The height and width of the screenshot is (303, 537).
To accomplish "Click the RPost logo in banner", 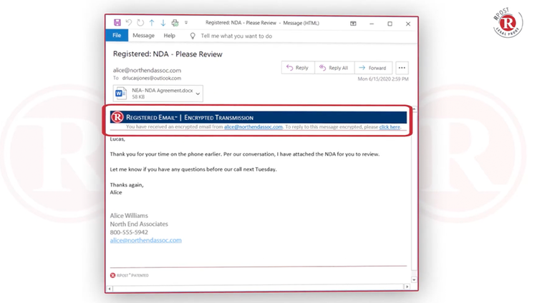I will click(117, 117).
